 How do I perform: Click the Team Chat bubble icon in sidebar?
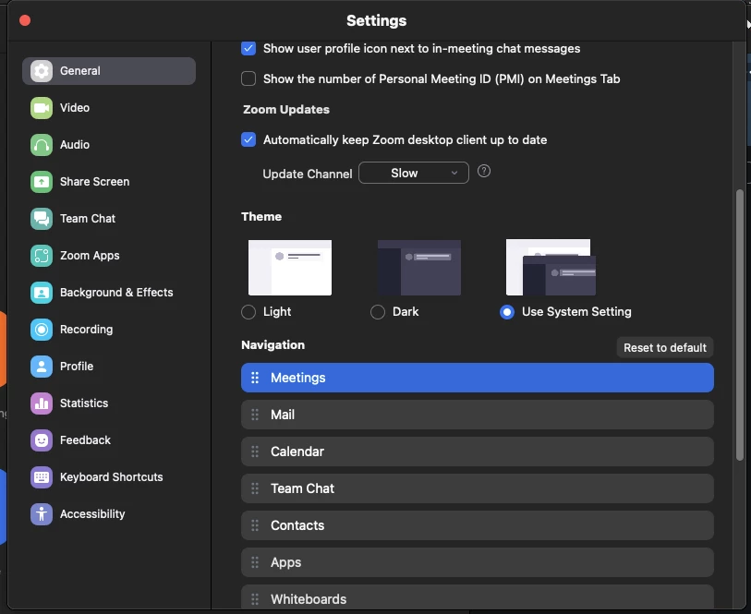(42, 219)
